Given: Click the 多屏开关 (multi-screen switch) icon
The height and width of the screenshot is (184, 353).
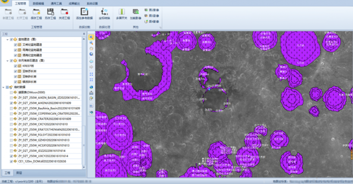Looking at the screenshot, I should pos(122,11).
